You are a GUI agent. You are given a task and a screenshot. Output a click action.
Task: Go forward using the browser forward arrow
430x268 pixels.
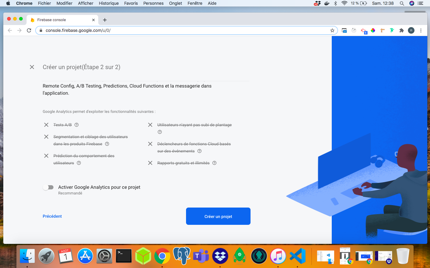point(19,30)
